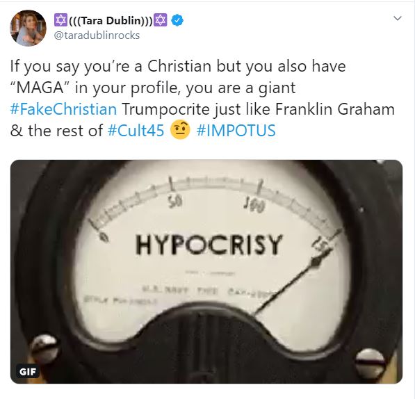Click the 50 mark on the gauge

tap(175, 203)
